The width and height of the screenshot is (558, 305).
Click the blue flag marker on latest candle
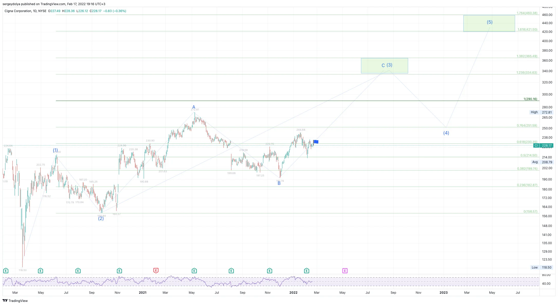[316, 142]
